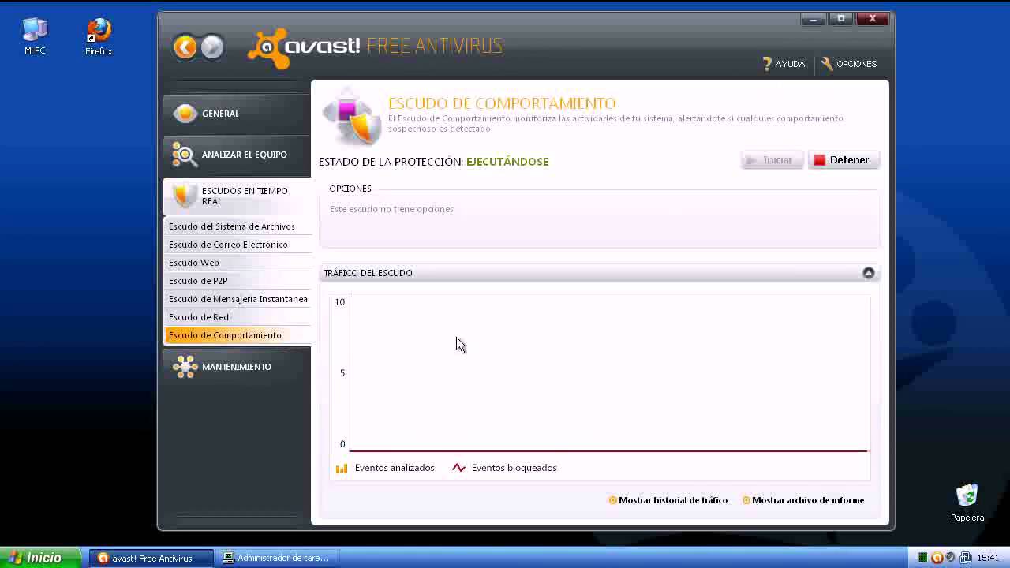Click the magnifying glass scan icon
The image size is (1010, 568).
(185, 155)
